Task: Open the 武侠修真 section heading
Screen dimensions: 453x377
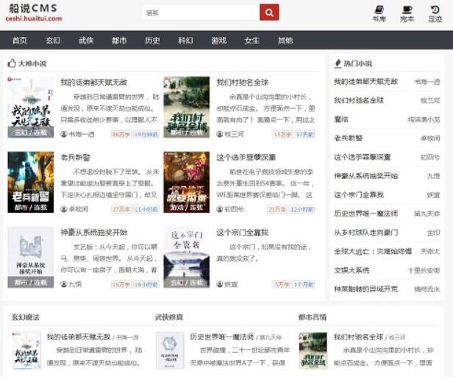Action: 169,317
